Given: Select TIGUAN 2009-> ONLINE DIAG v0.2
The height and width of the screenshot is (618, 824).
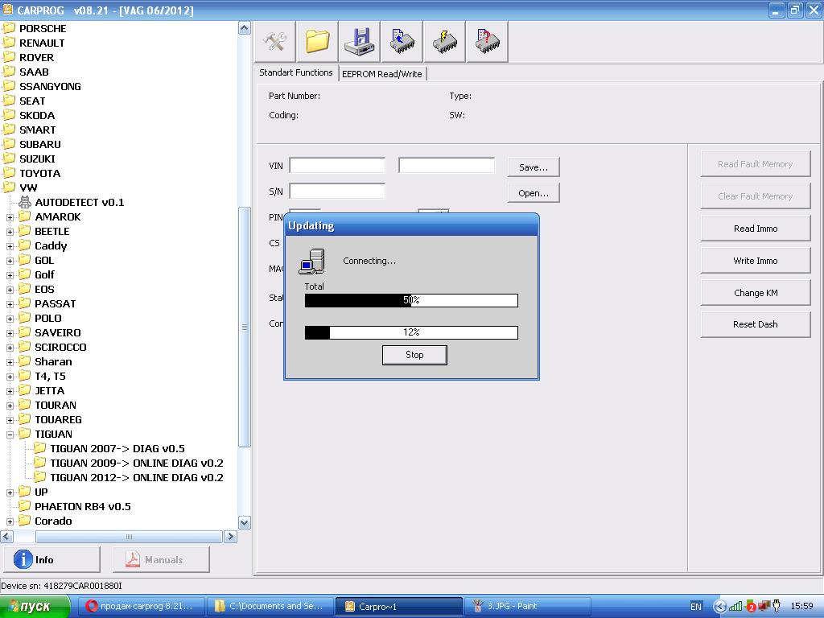Looking at the screenshot, I should point(137,463).
